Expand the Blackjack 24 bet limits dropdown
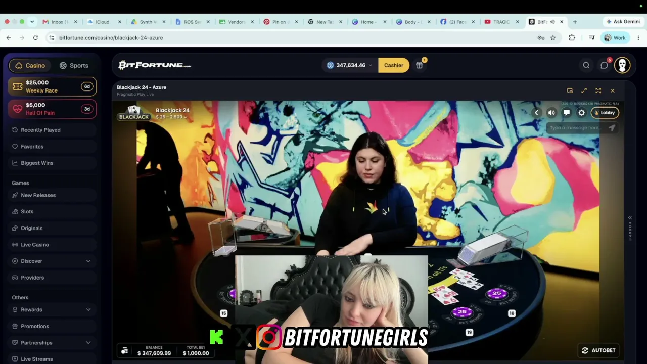The width and height of the screenshot is (647, 364). (185, 117)
